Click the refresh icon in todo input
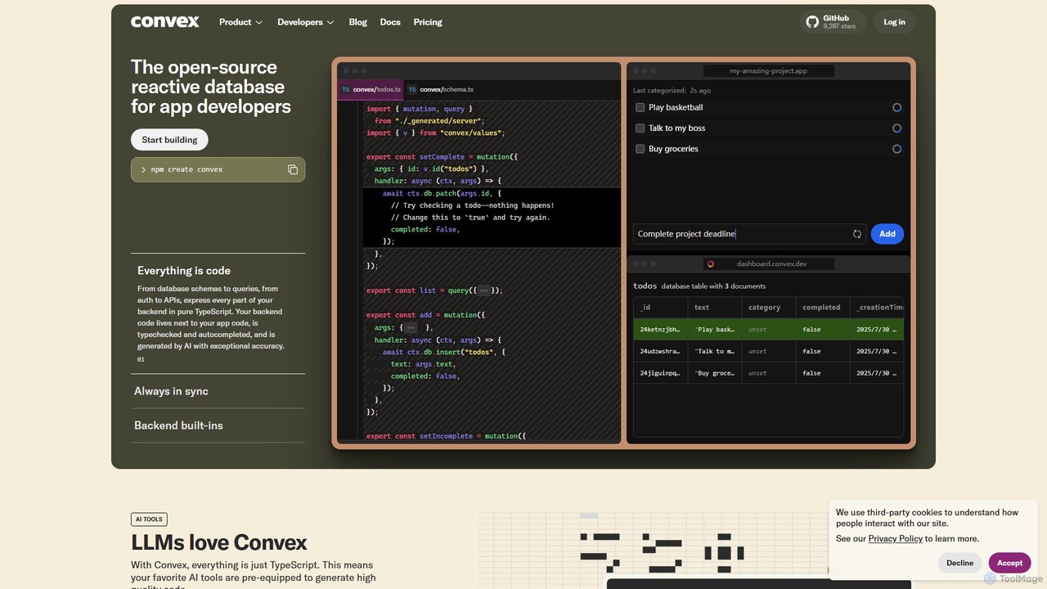The height and width of the screenshot is (589, 1047). (x=856, y=234)
